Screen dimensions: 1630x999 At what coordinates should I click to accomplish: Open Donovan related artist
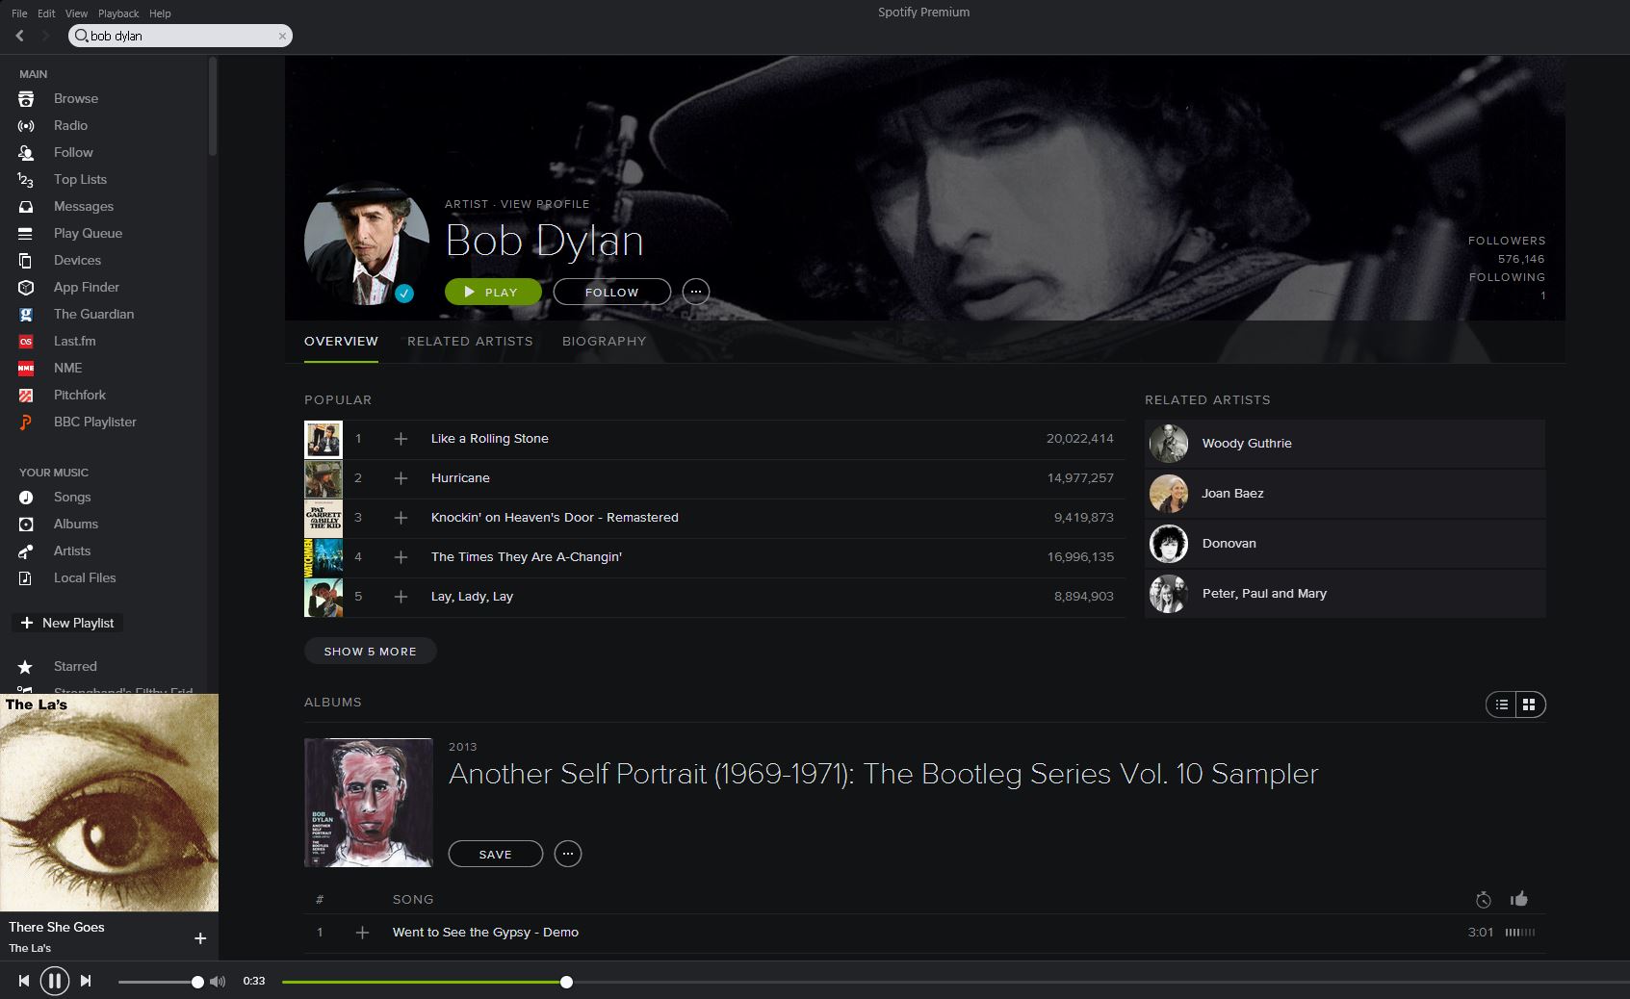click(x=1345, y=544)
